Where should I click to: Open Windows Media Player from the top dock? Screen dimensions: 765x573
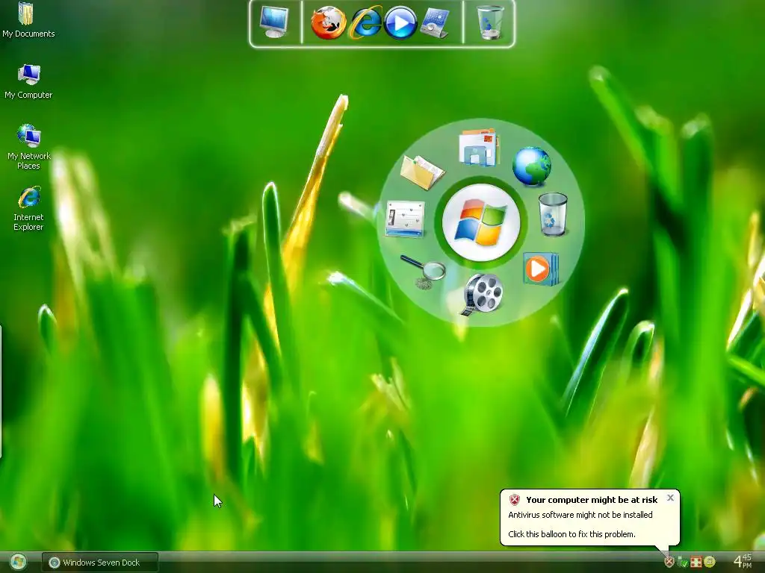tap(400, 23)
